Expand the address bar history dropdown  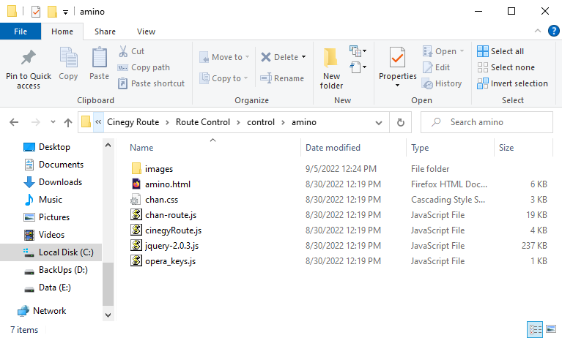coord(379,122)
